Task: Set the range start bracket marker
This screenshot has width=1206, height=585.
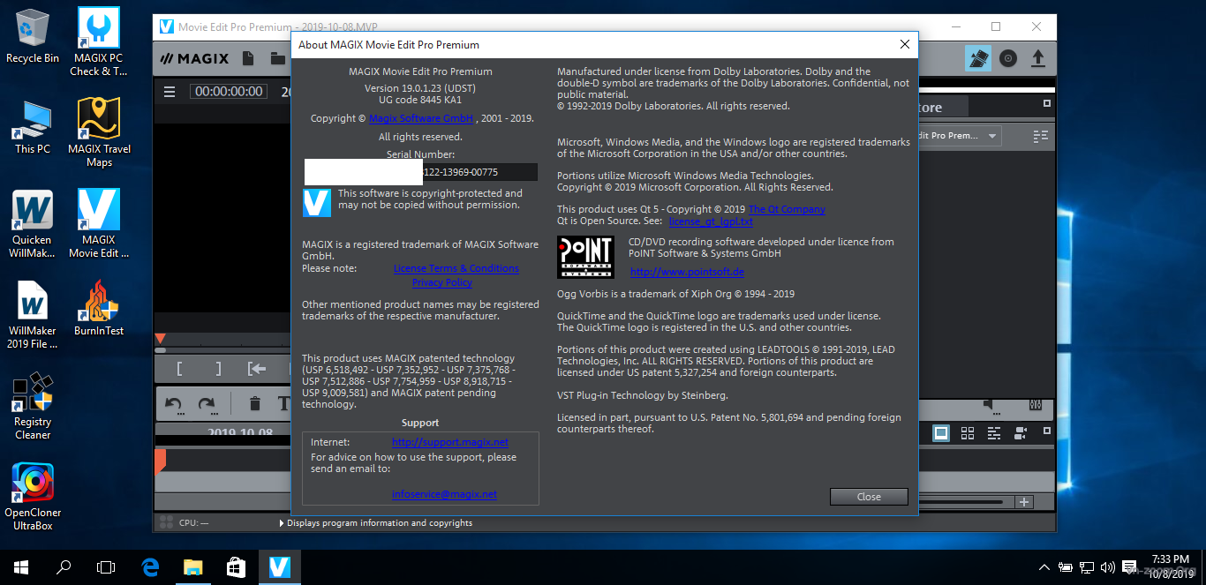Action: [179, 369]
